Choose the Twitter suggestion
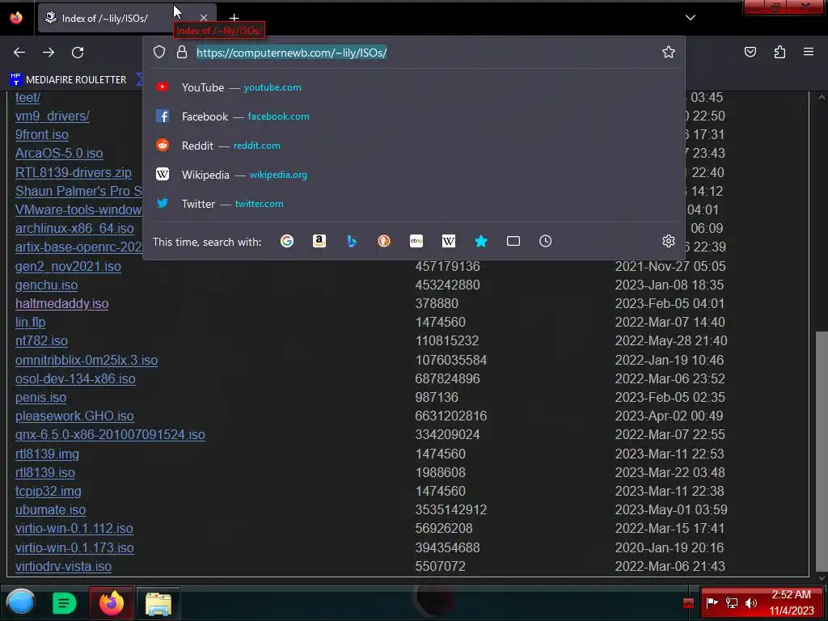The height and width of the screenshot is (621, 828). pyautogui.click(x=414, y=203)
